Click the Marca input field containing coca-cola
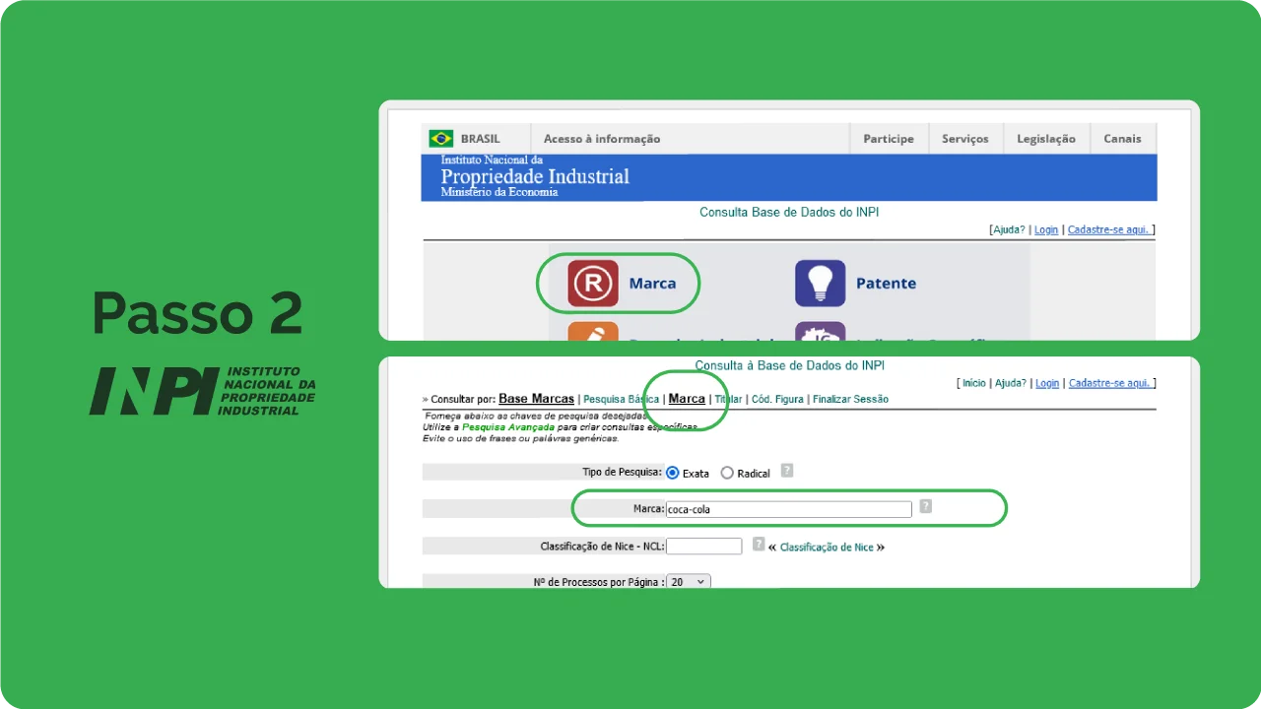Viewport: 1261px width, 709px height. pos(789,509)
